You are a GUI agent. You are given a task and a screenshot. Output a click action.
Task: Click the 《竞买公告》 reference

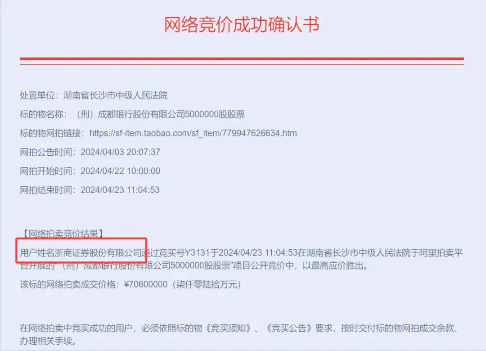[289, 328]
